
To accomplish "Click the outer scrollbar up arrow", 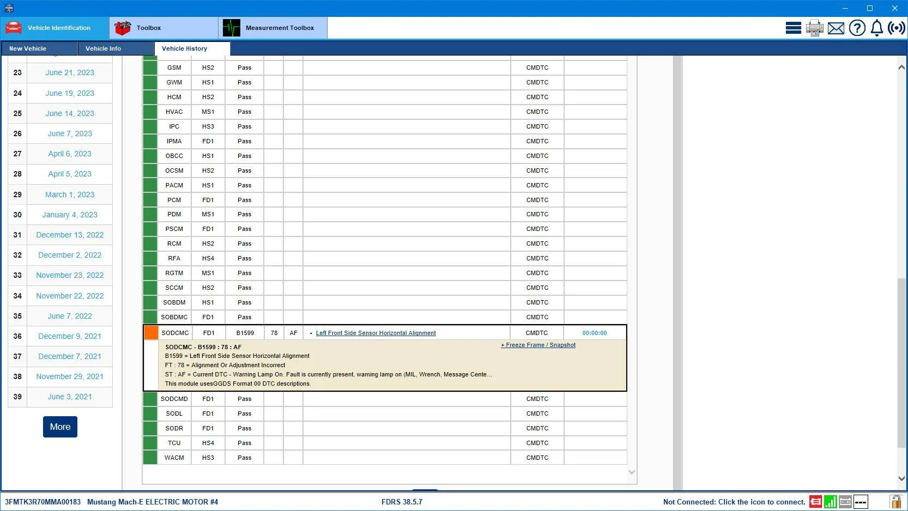I will [x=901, y=66].
